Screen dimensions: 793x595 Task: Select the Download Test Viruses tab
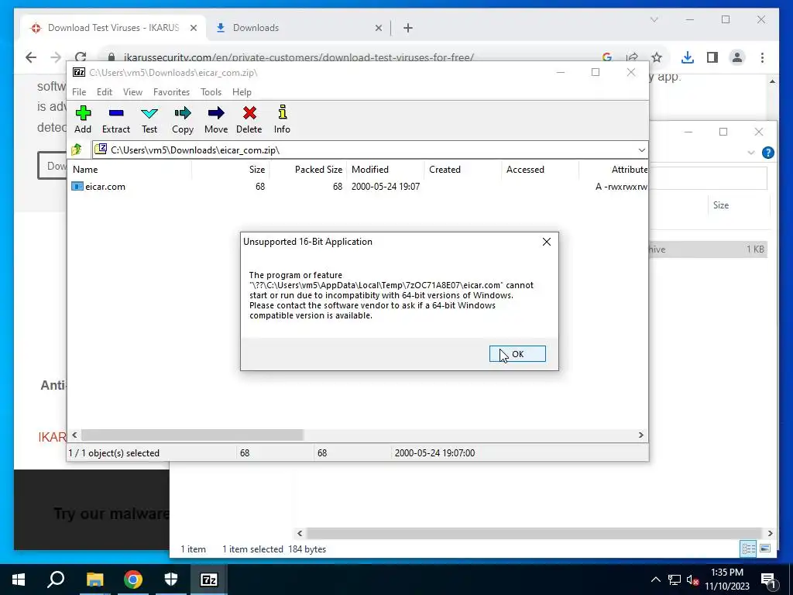point(112,28)
